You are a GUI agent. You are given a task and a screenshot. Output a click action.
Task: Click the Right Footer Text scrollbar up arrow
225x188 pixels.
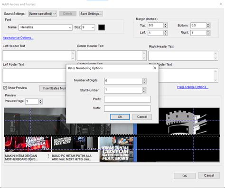[216, 72]
